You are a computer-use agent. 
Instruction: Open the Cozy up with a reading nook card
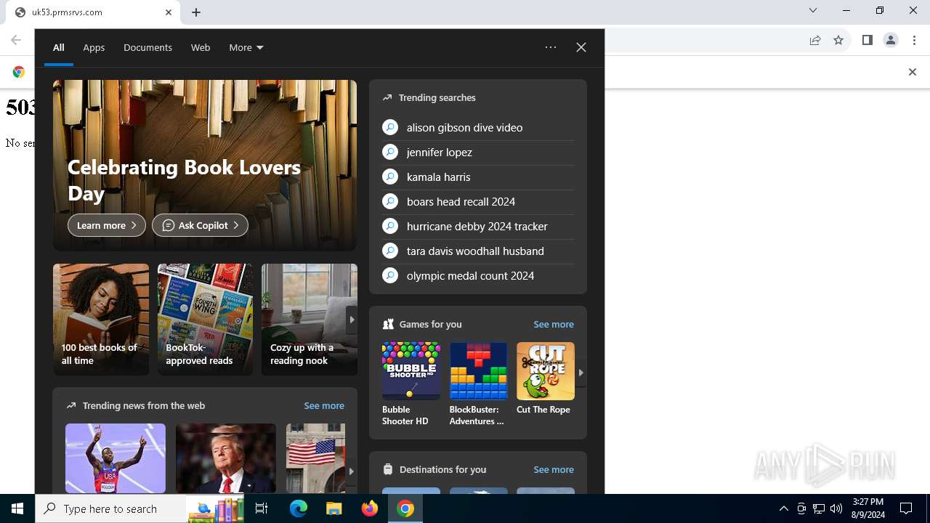pyautogui.click(x=310, y=320)
